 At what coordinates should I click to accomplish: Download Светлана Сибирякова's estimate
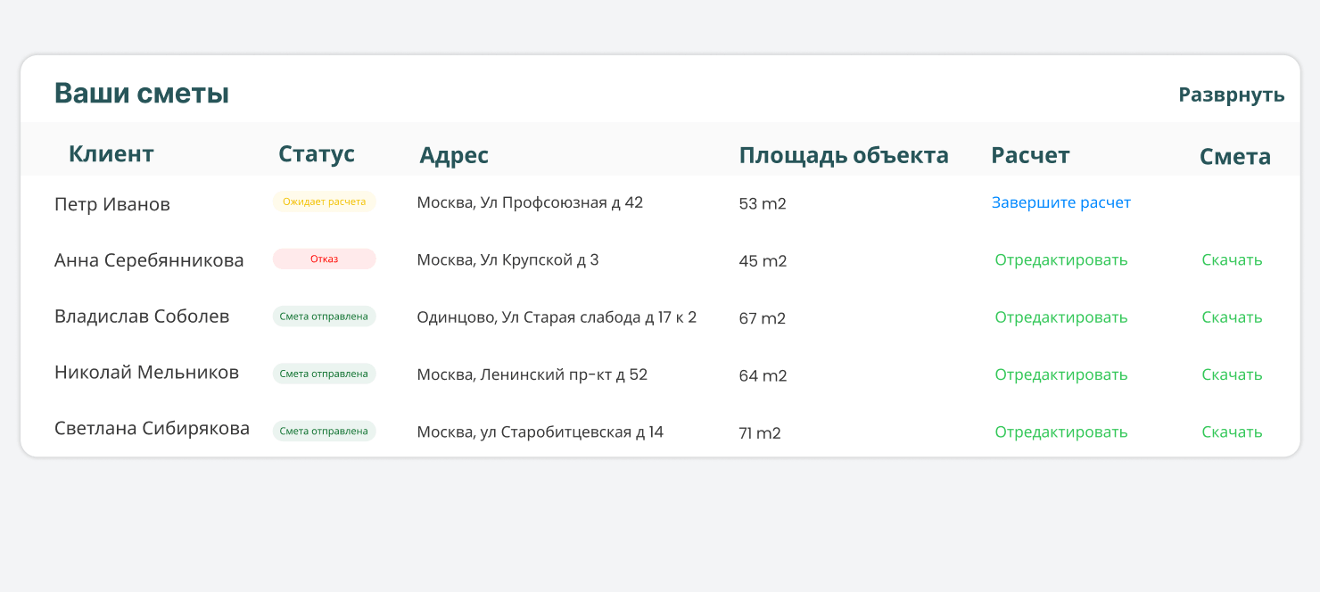click(x=1232, y=432)
